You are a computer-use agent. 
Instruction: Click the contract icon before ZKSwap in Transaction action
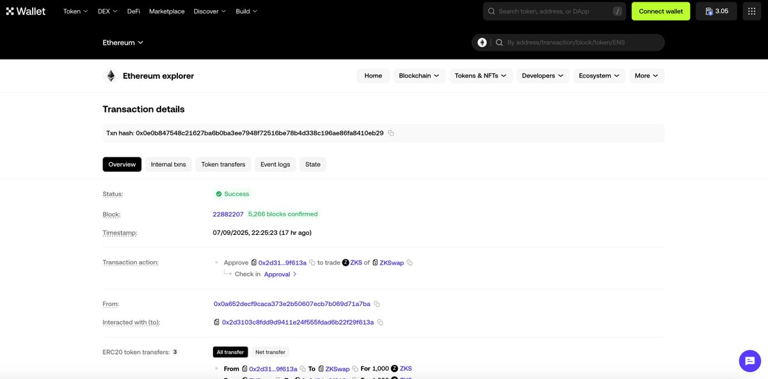coord(375,262)
